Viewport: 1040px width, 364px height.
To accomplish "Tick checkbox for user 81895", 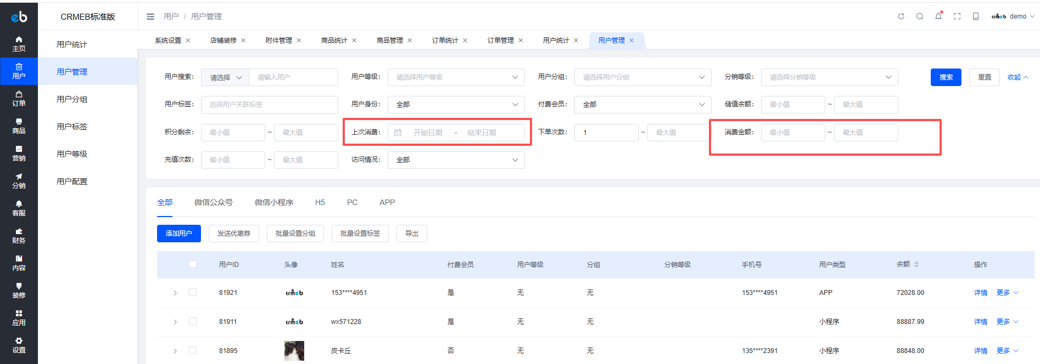I will (x=193, y=350).
